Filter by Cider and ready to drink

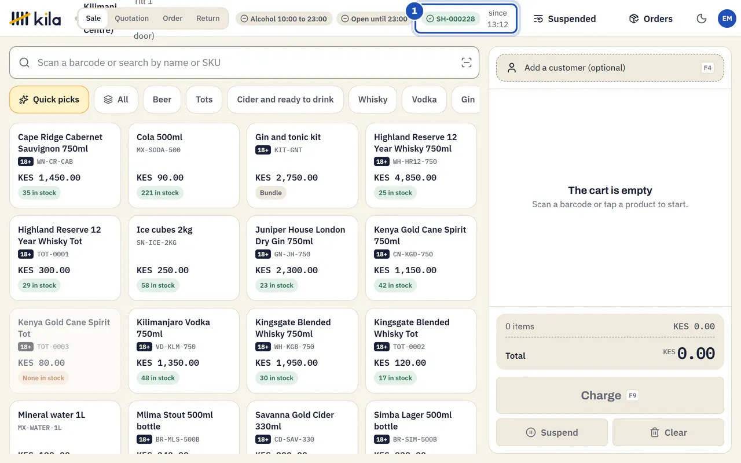(285, 100)
